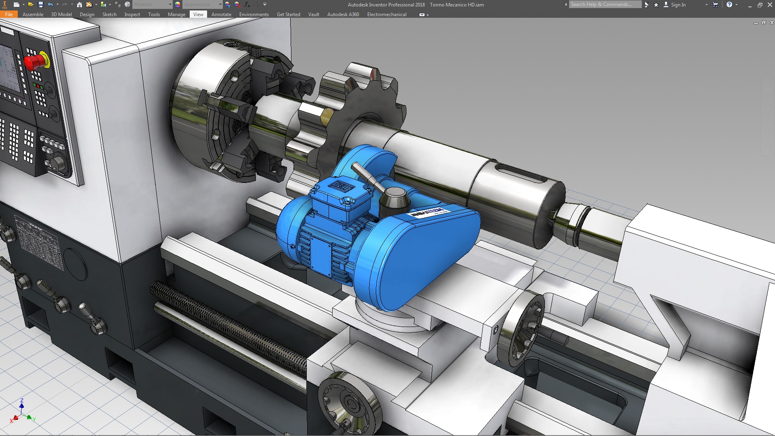
Task: Click the Search Help & Commands field
Action: 605,4
